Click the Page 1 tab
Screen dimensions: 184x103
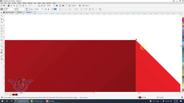(22, 93)
